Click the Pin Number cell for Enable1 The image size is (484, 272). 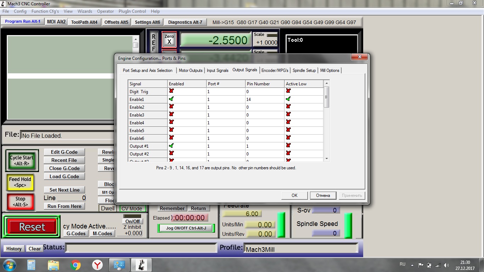point(265,100)
